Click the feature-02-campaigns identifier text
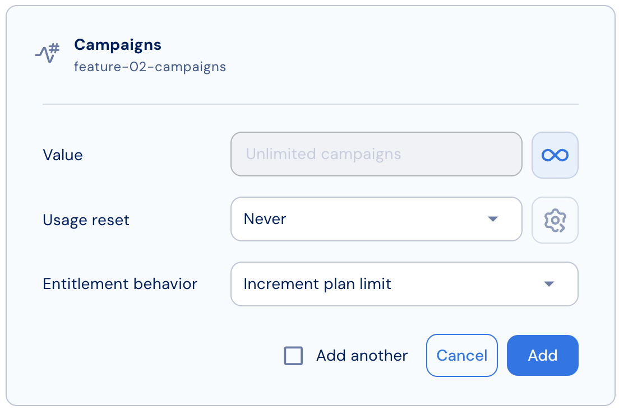Image resolution: width=619 pixels, height=410 pixels. tap(150, 67)
